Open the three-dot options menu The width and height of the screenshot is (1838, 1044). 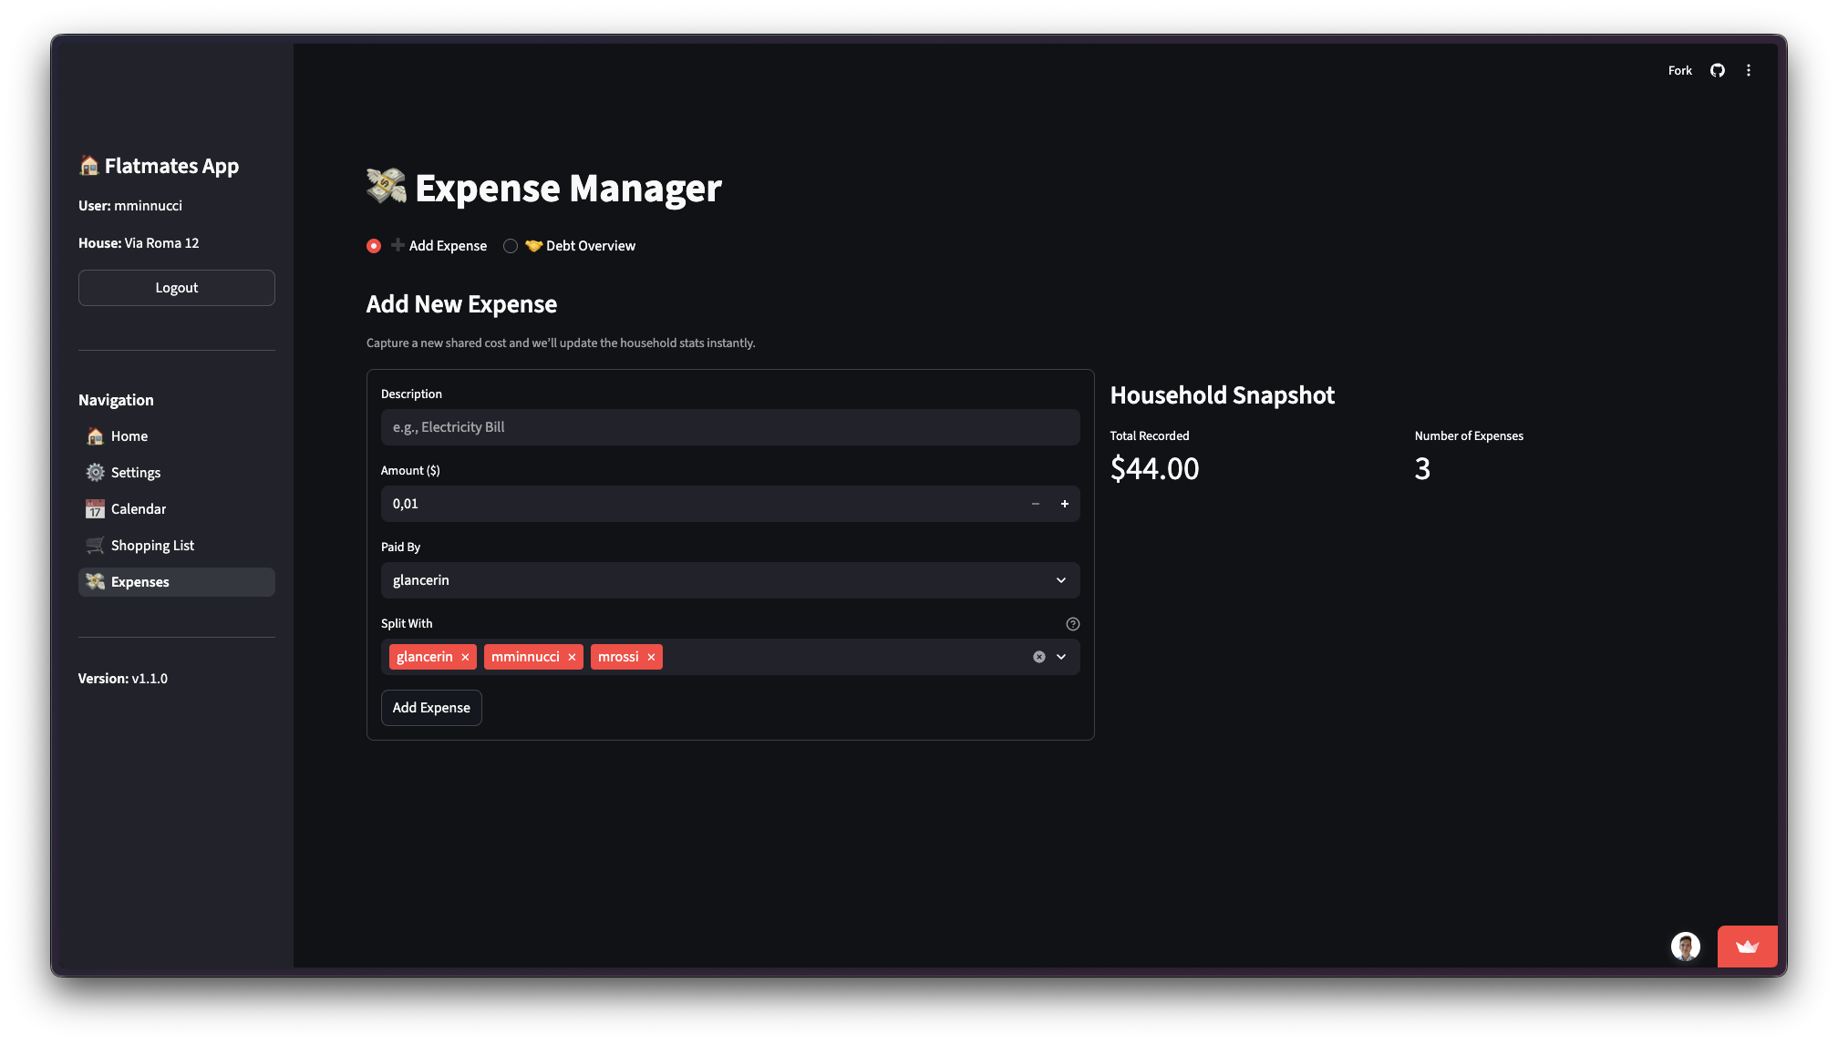pyautogui.click(x=1749, y=69)
